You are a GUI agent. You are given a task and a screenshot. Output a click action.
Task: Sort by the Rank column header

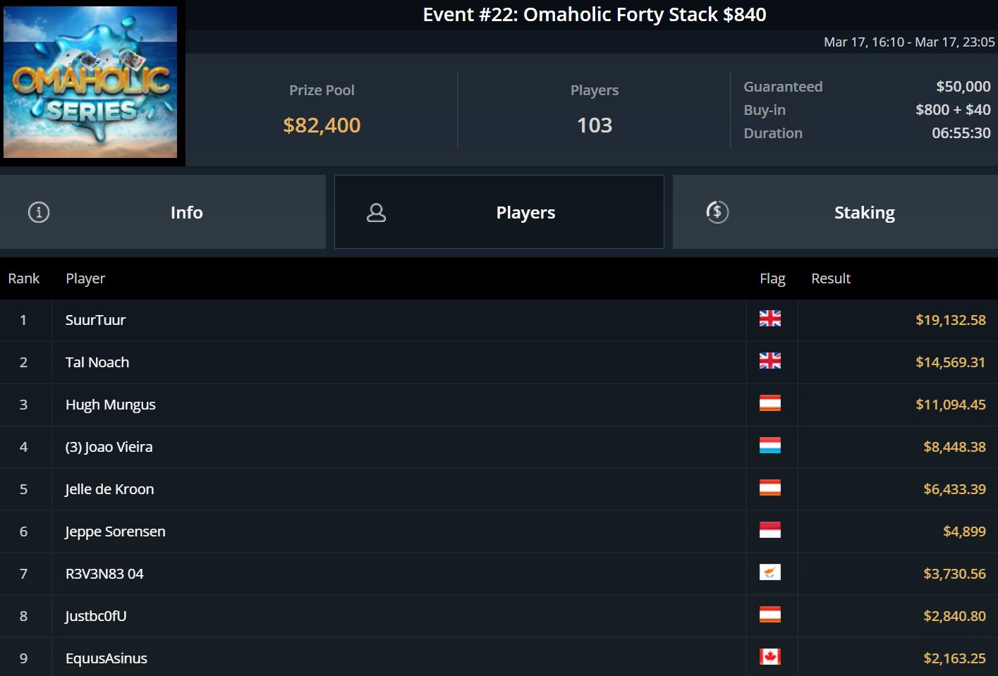coord(24,278)
